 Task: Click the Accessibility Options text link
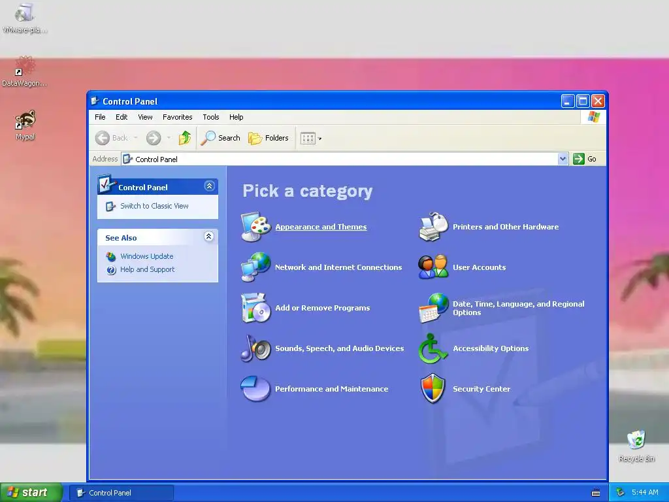click(x=491, y=349)
